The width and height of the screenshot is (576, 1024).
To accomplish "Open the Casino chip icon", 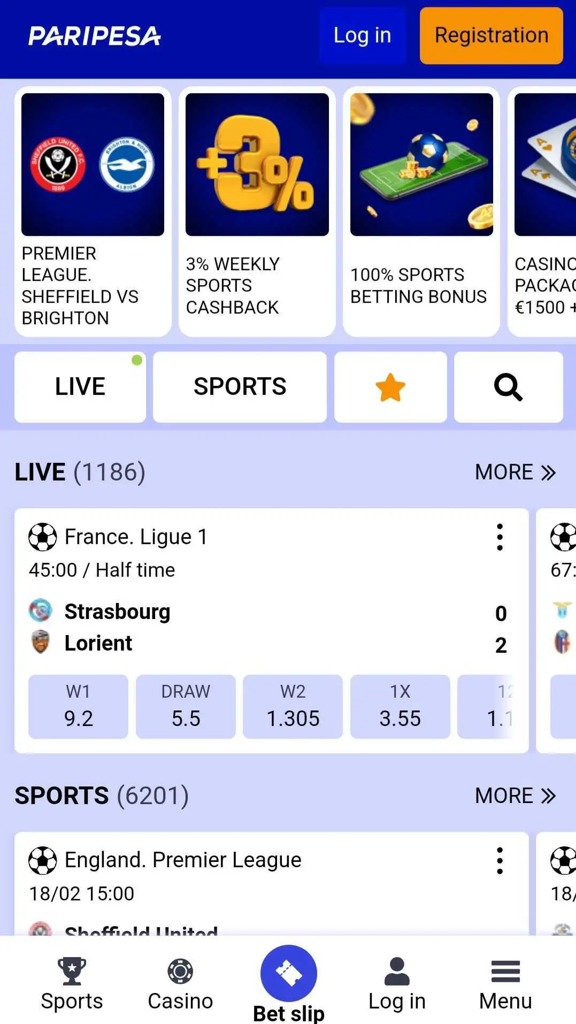I will [x=180, y=971].
